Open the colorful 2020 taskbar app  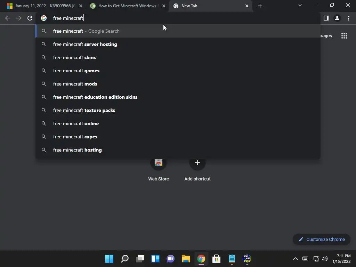(247, 259)
